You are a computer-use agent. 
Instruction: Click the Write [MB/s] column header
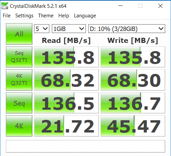[x=133, y=41]
